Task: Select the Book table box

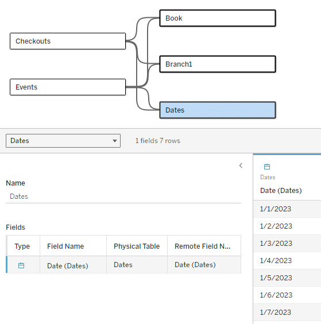Action: [218, 18]
